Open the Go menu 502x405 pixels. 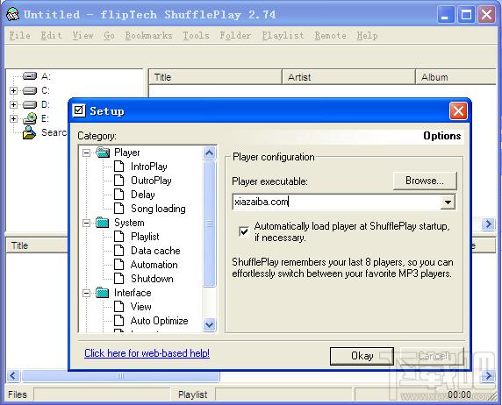click(109, 35)
